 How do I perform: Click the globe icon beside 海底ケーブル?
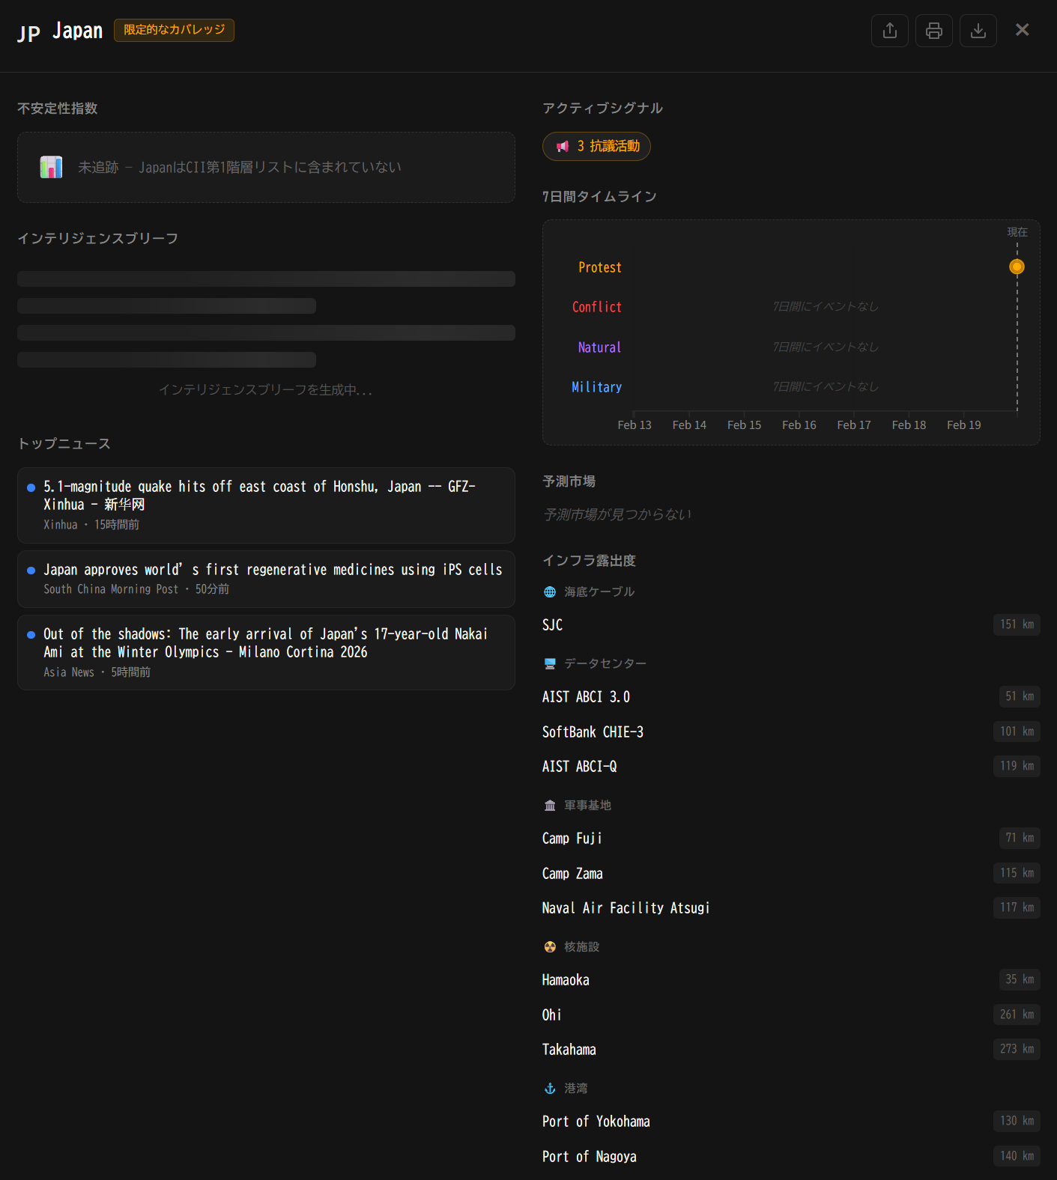(550, 592)
